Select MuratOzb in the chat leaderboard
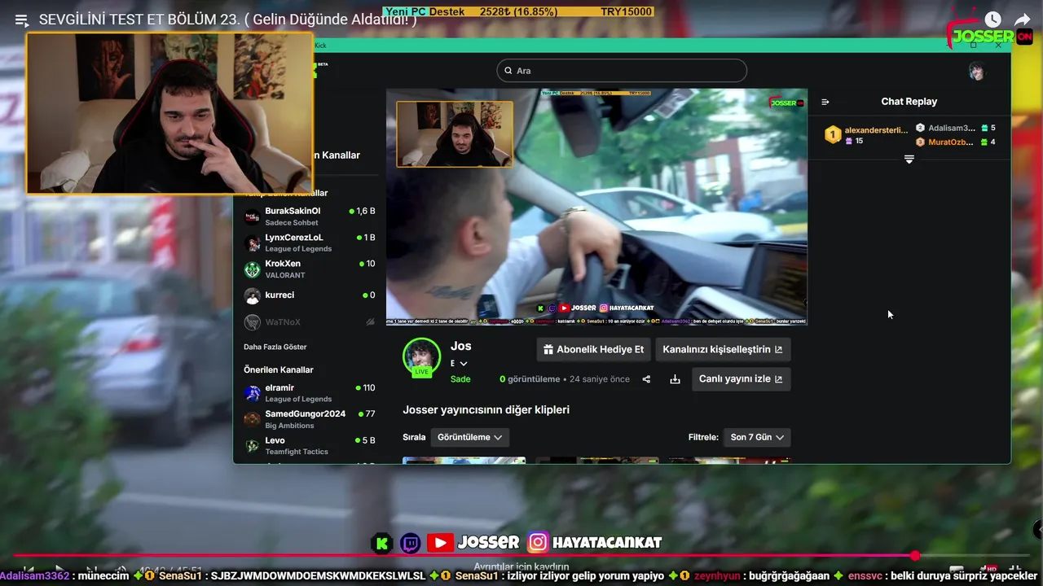Image resolution: width=1043 pixels, height=586 pixels. (x=955, y=142)
